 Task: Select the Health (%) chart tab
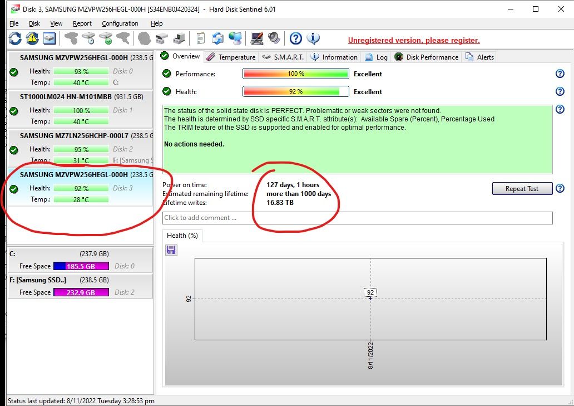pos(182,236)
